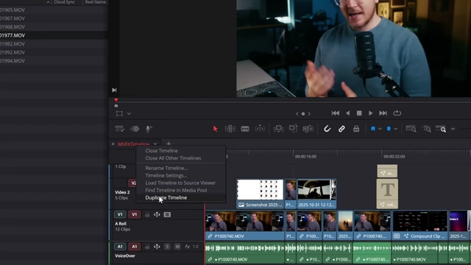Viewport: 471px width, 265px height.
Task: Lock the A Roll V1 track
Action: pyautogui.click(x=147, y=214)
